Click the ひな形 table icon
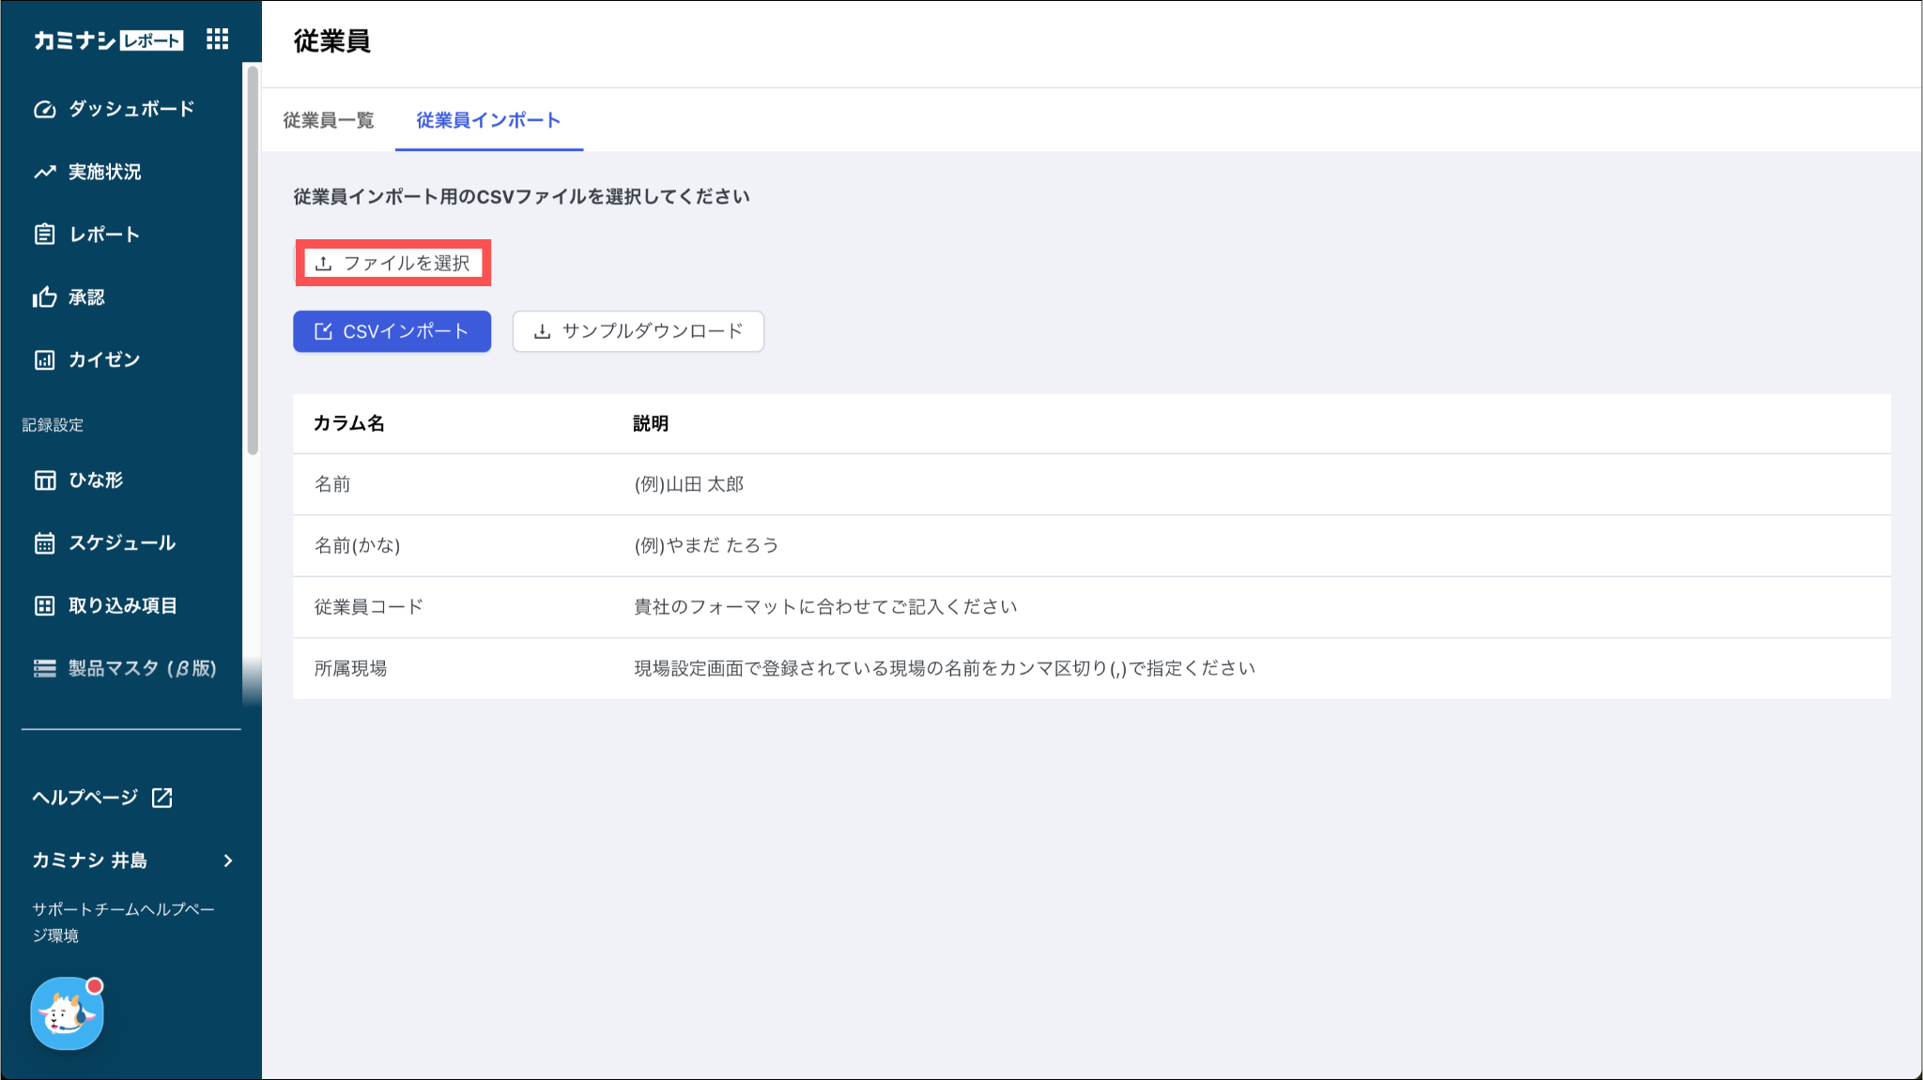Viewport: 1923px width, 1080px height. pos(44,480)
